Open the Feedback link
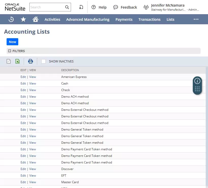This screenshot has width=208, height=188. pyautogui.click(x=125, y=7)
